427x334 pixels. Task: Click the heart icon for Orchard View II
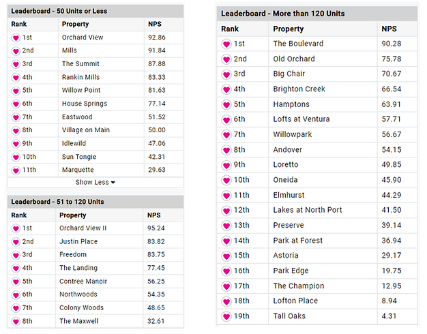click(x=16, y=228)
